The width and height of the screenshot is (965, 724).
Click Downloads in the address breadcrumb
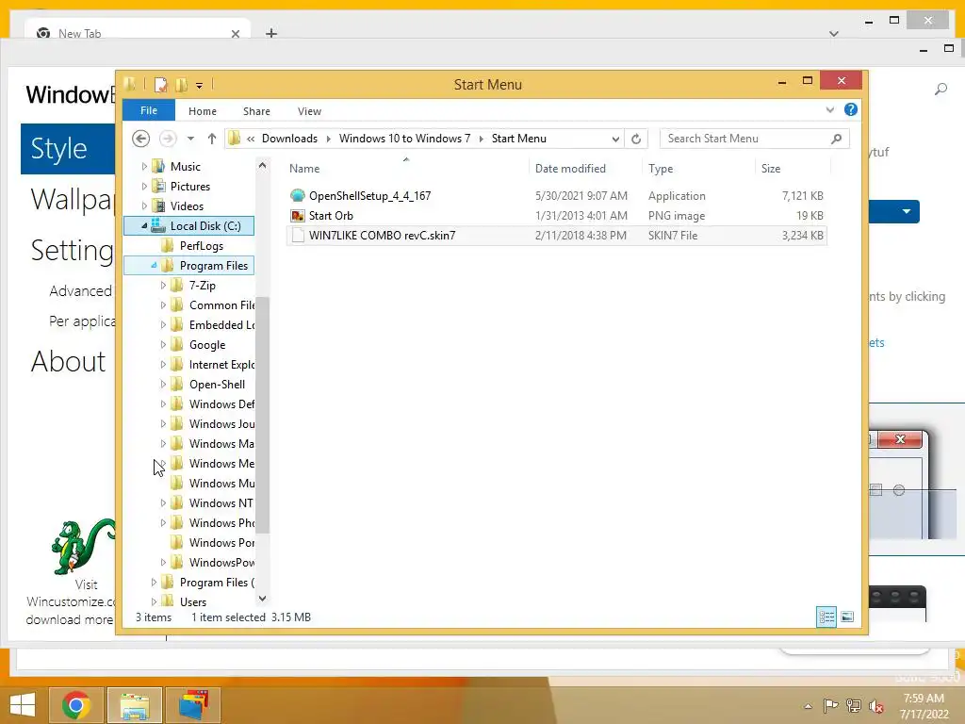(290, 139)
